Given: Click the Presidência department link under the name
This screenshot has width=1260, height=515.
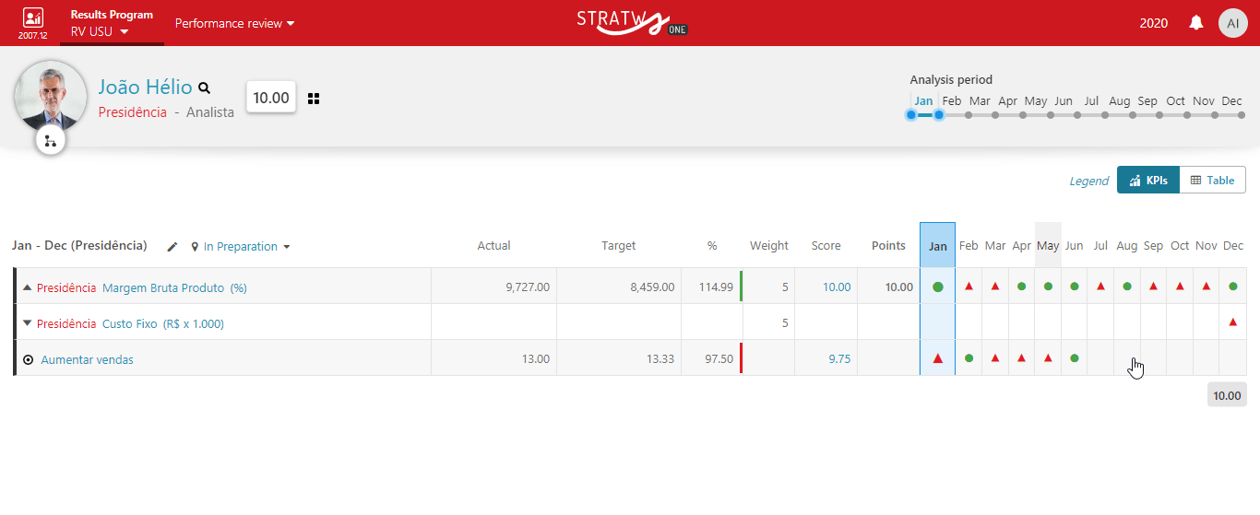Looking at the screenshot, I should (133, 112).
